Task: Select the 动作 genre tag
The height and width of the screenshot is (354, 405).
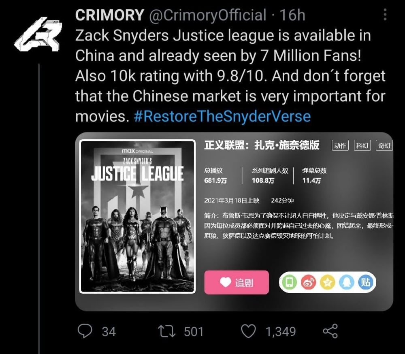Action: coord(340,145)
